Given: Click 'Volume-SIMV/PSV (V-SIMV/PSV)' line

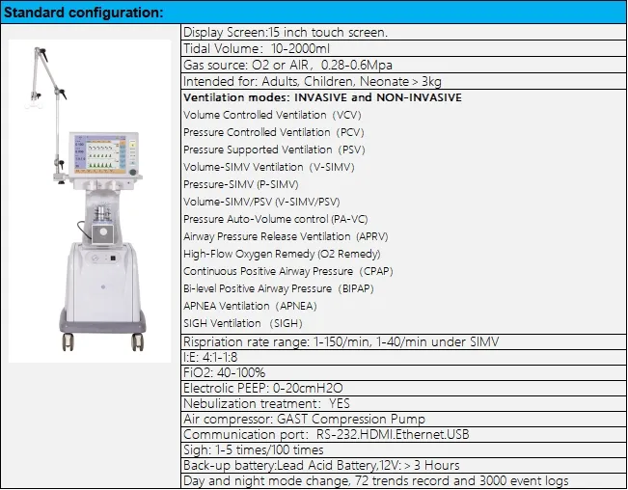Looking at the screenshot, I should pos(261,202).
